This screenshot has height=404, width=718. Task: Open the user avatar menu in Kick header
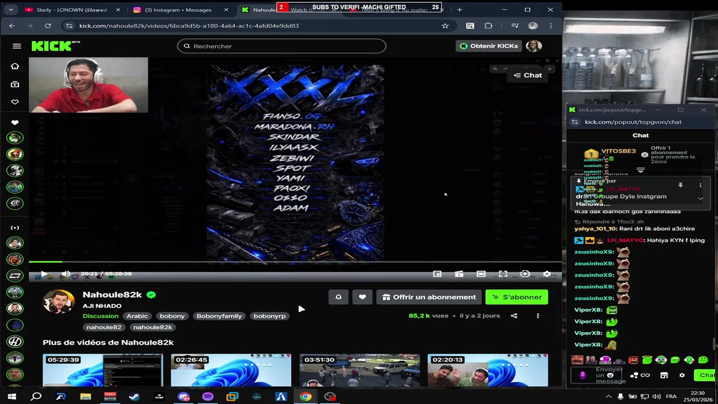pyautogui.click(x=533, y=46)
